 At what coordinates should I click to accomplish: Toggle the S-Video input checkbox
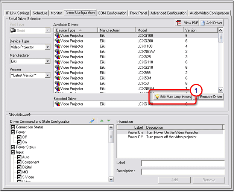click(x=19, y=177)
